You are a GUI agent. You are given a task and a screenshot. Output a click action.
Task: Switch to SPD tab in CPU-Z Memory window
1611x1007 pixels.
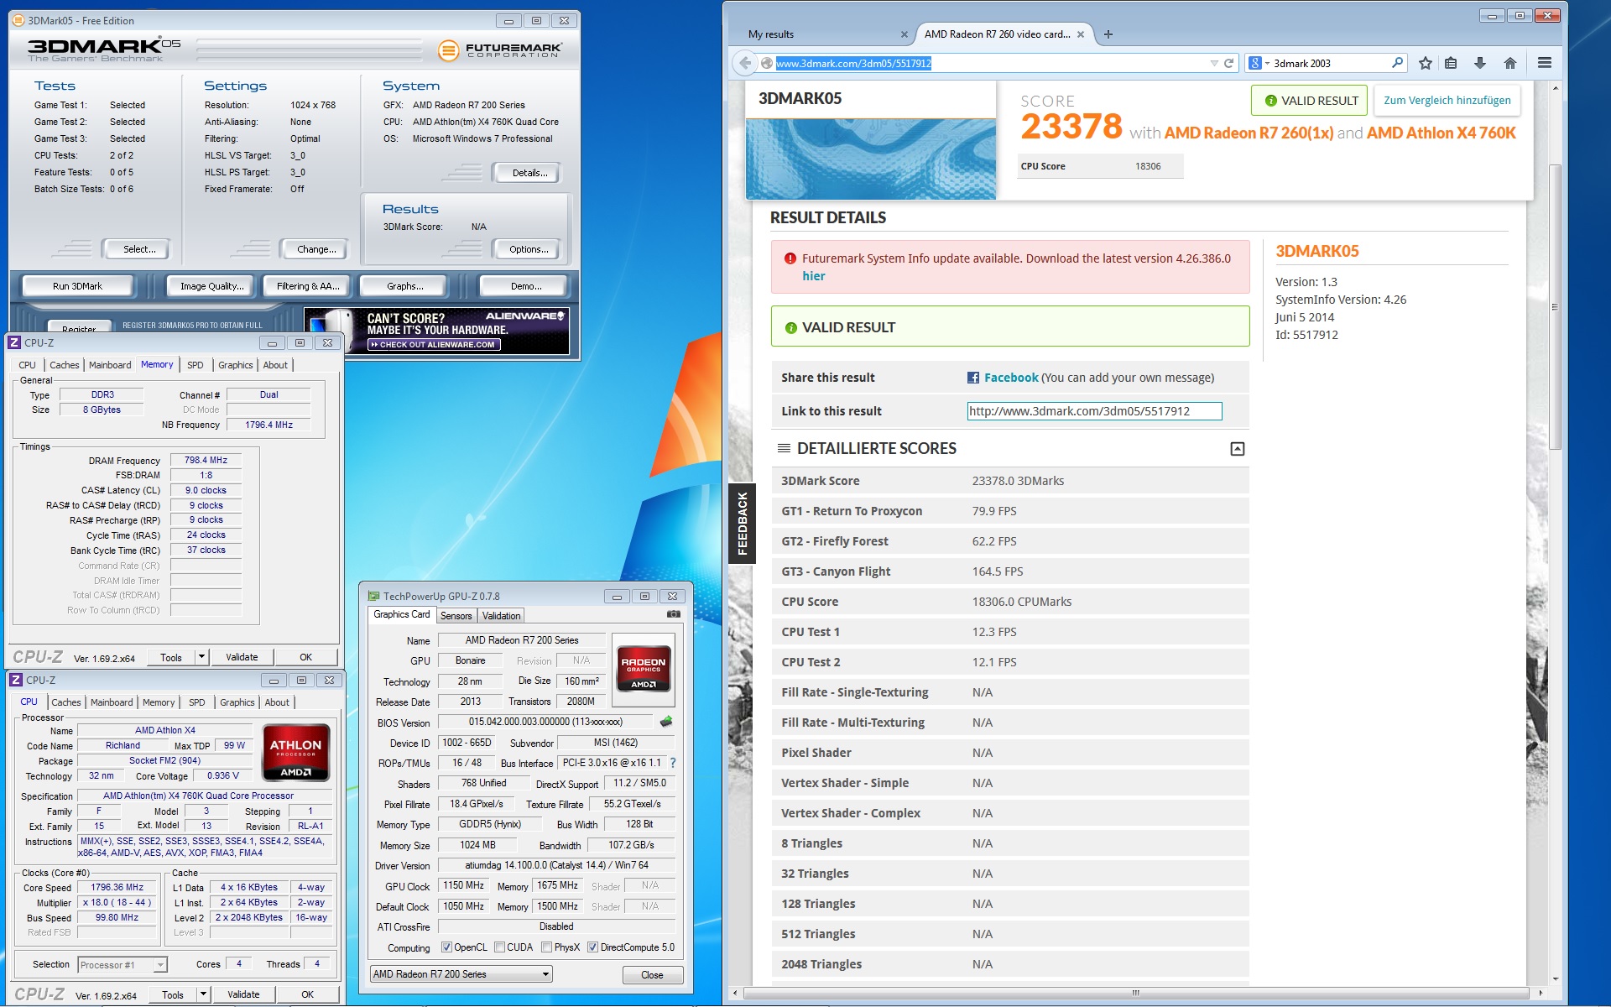[x=195, y=365]
